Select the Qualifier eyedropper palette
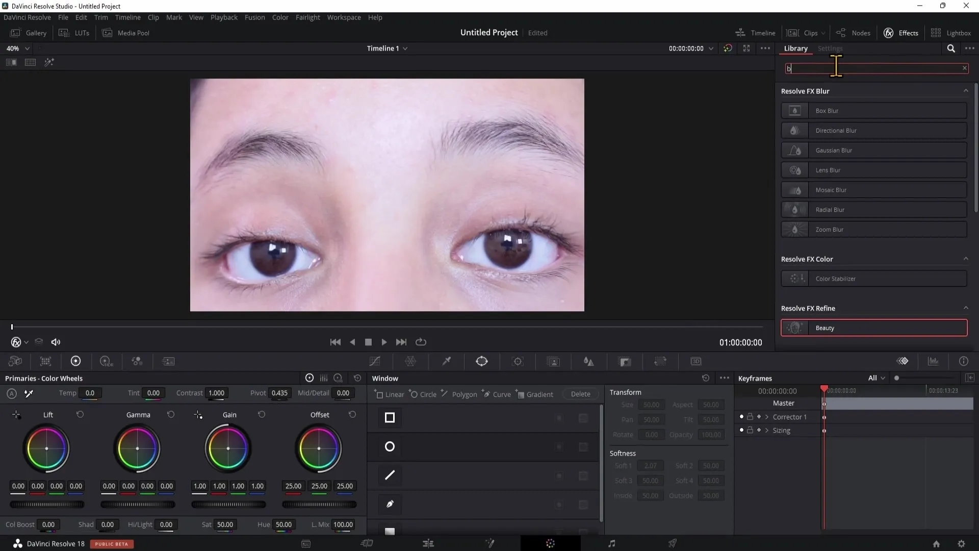The width and height of the screenshot is (979, 551). (446, 361)
